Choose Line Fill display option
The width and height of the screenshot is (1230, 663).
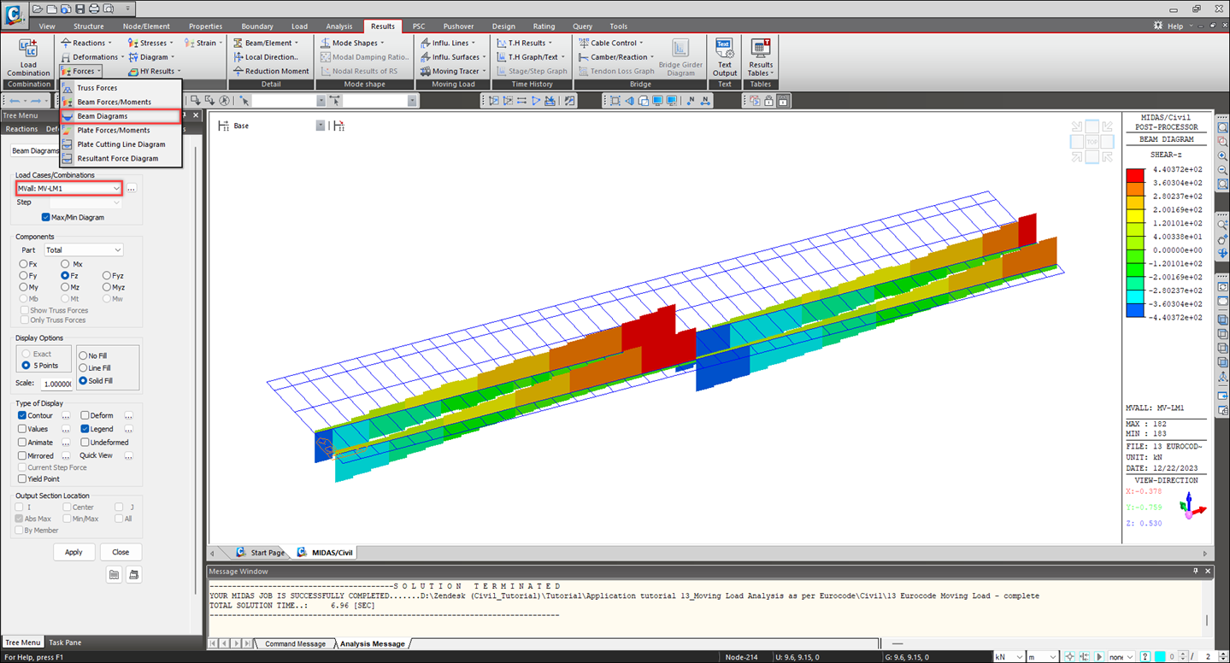coord(84,368)
